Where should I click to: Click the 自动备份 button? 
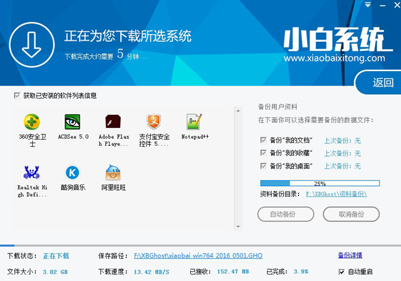pyautogui.click(x=285, y=214)
